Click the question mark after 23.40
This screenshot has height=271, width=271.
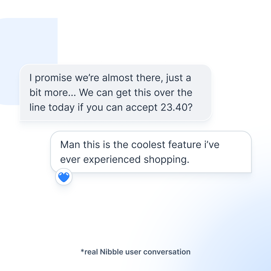point(190,107)
